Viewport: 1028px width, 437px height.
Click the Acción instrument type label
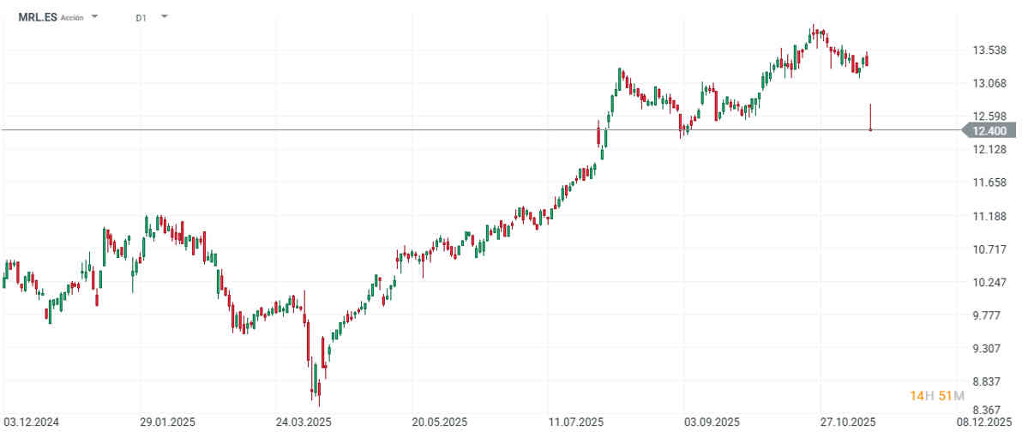tap(72, 17)
